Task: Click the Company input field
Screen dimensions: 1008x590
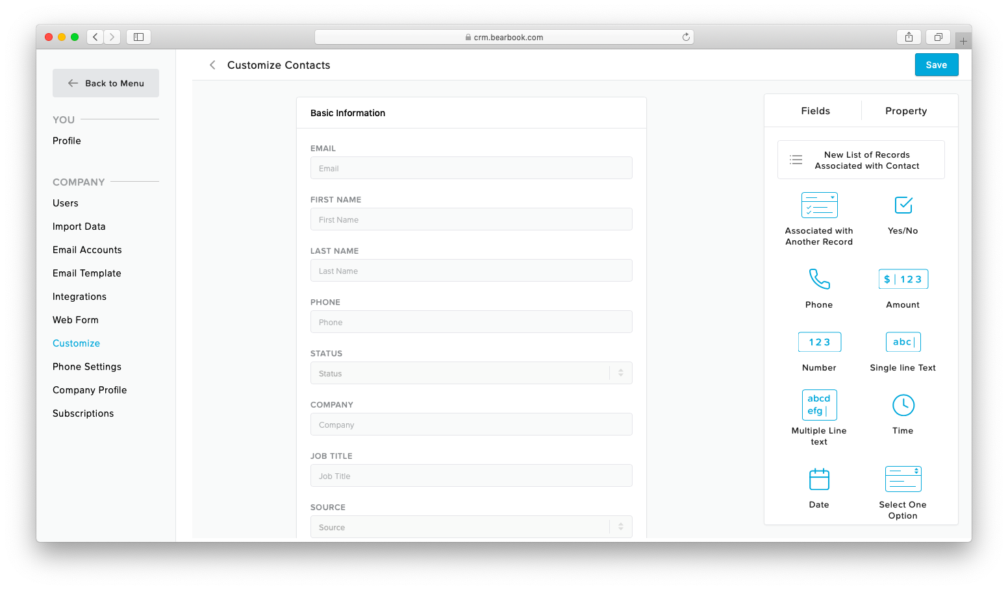Action: pos(472,424)
